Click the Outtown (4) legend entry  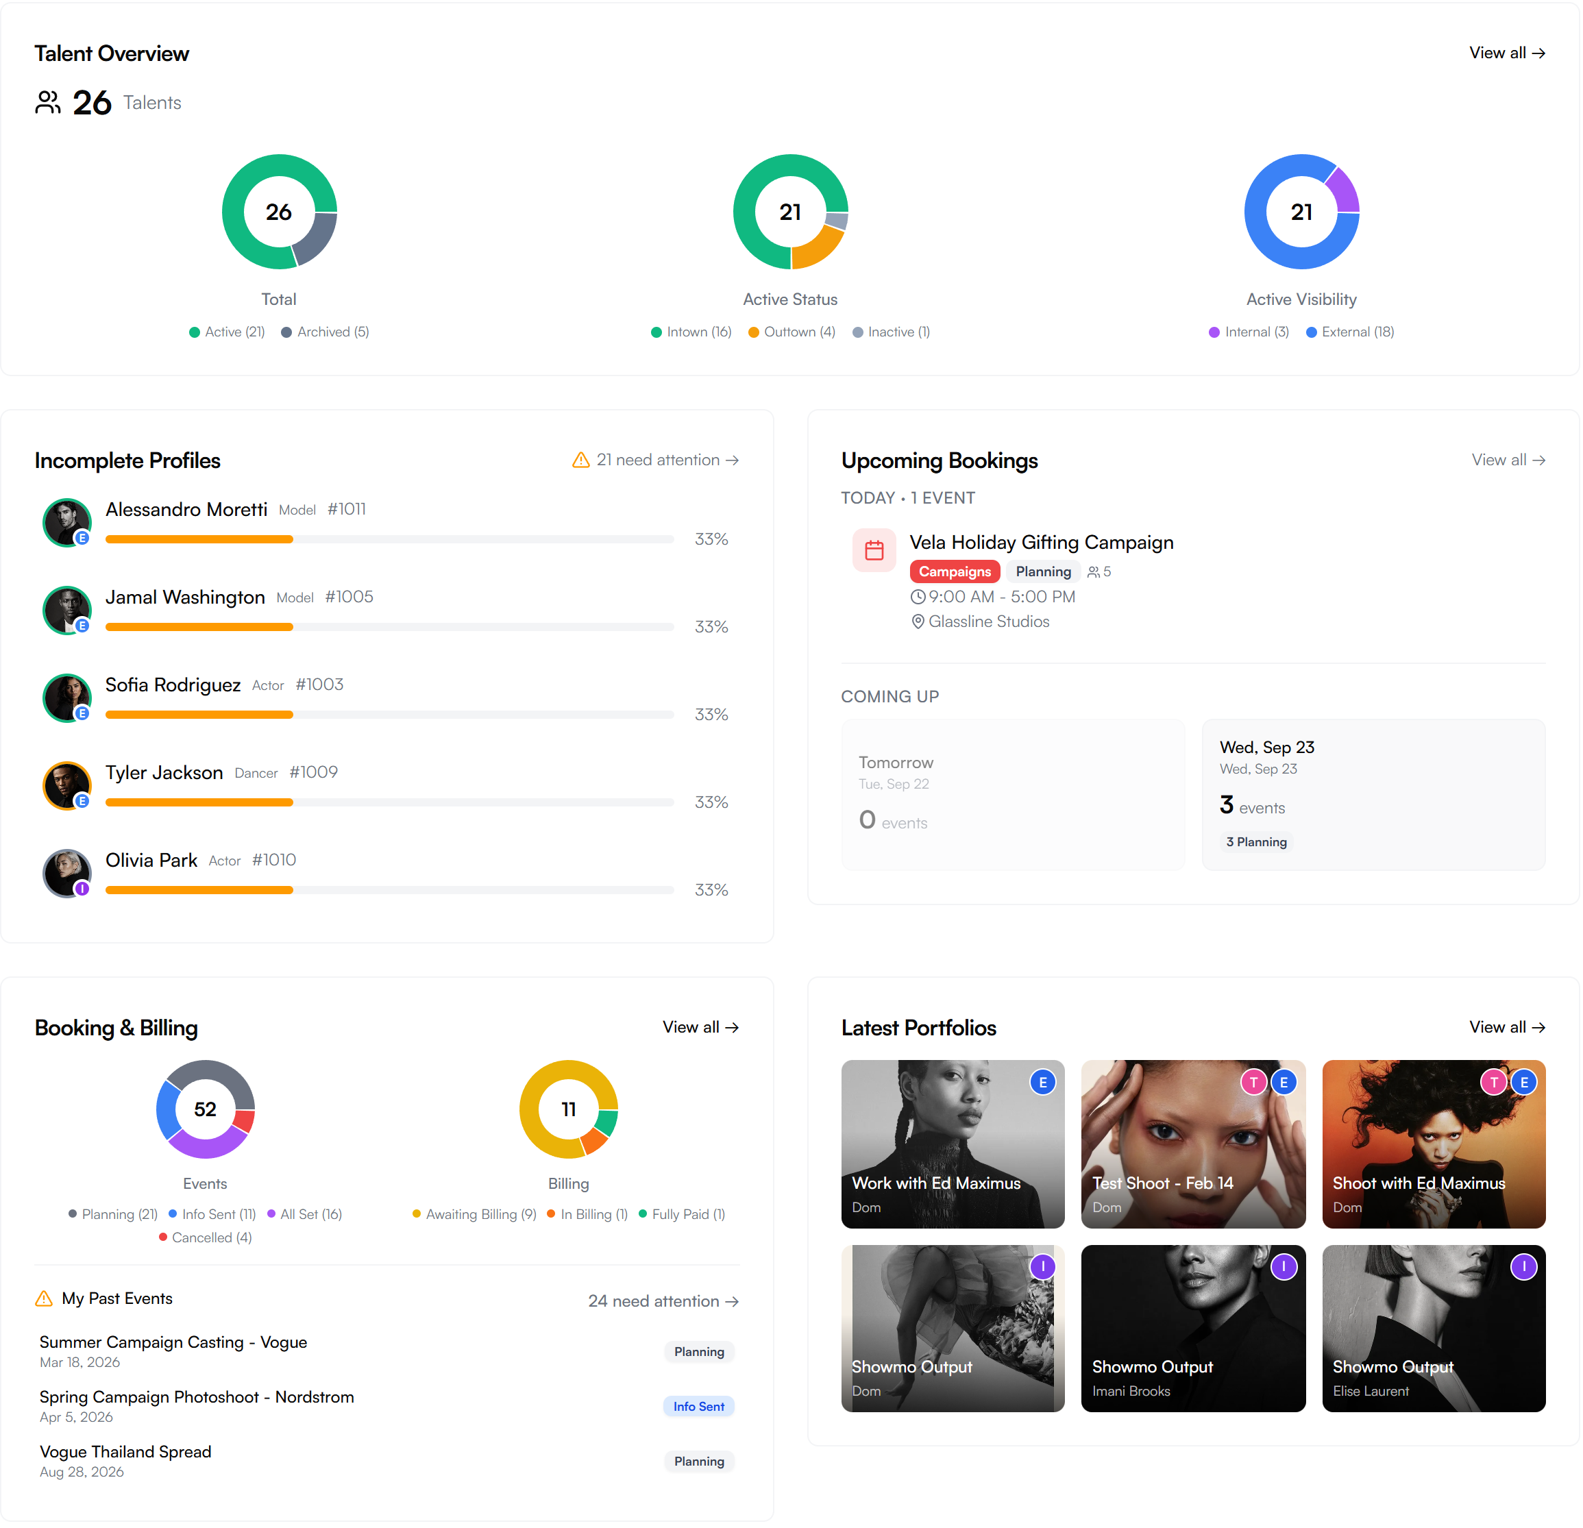(x=792, y=332)
